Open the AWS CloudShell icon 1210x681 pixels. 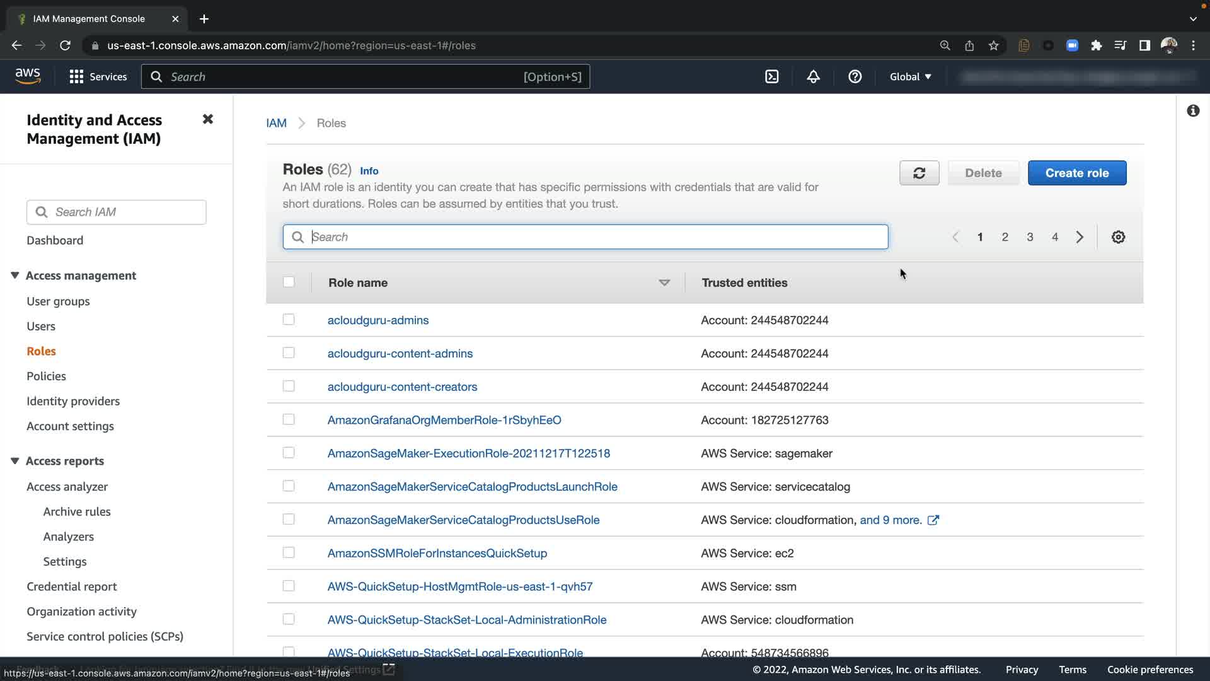click(x=771, y=77)
